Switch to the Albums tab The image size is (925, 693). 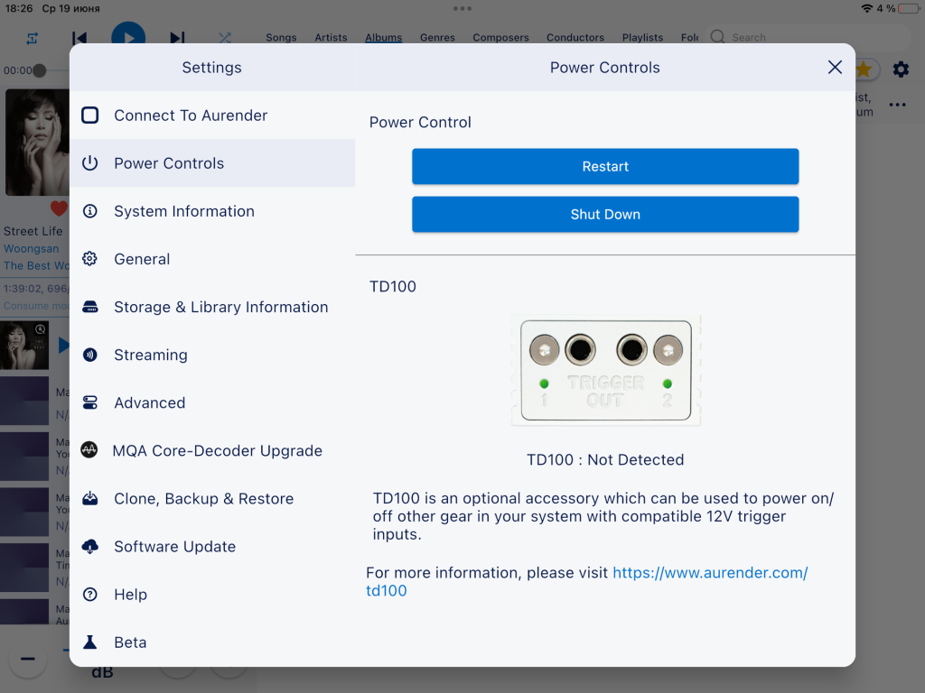click(383, 38)
